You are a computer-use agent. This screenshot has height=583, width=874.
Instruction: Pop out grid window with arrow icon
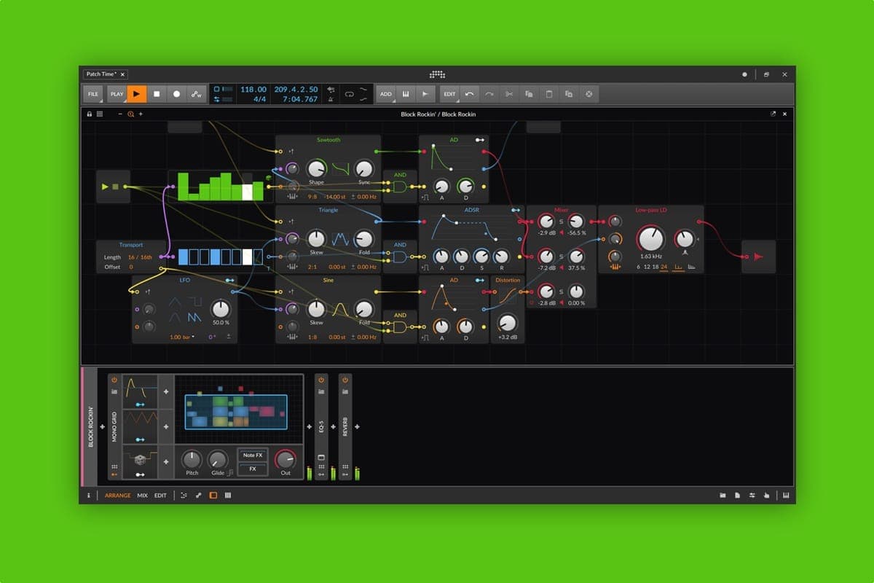tap(773, 114)
